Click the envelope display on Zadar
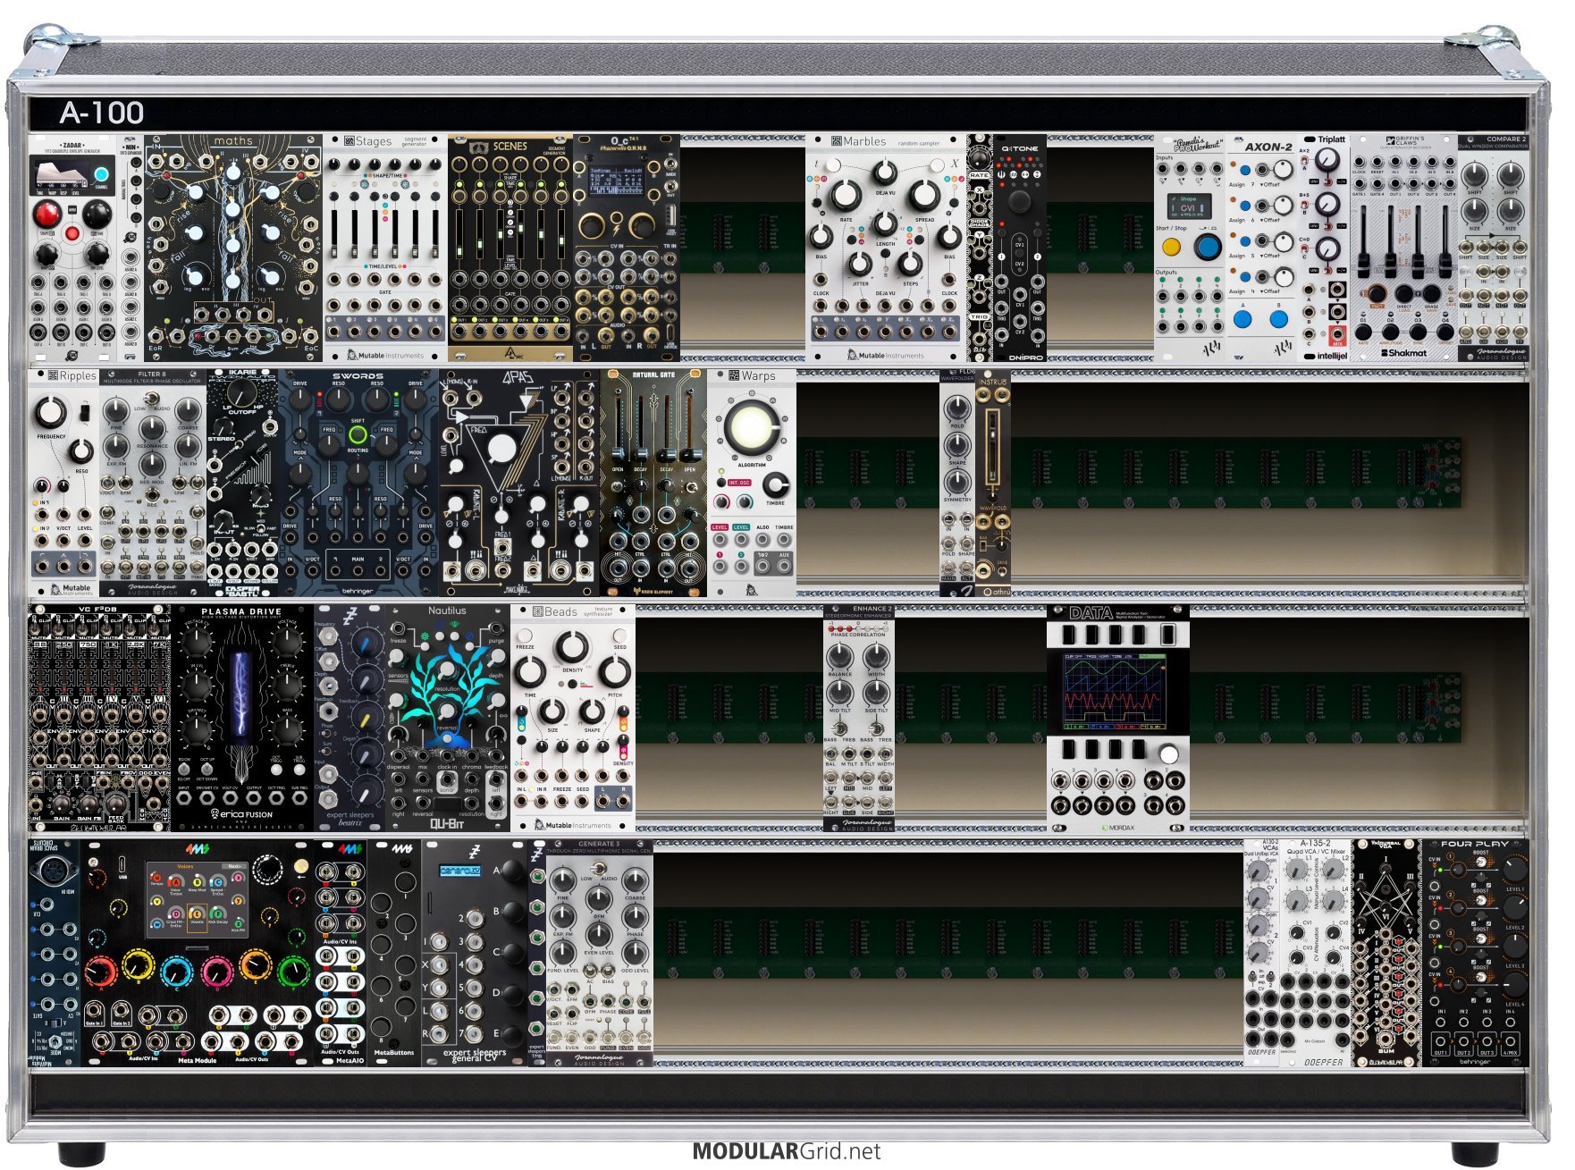The height and width of the screenshot is (1170, 1575). (x=62, y=173)
